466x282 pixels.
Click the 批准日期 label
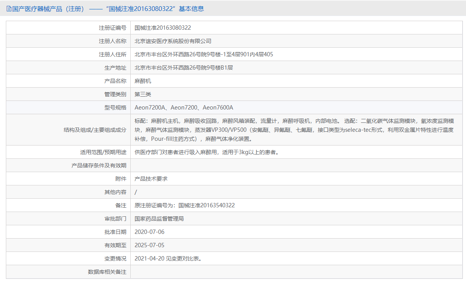[115, 232]
